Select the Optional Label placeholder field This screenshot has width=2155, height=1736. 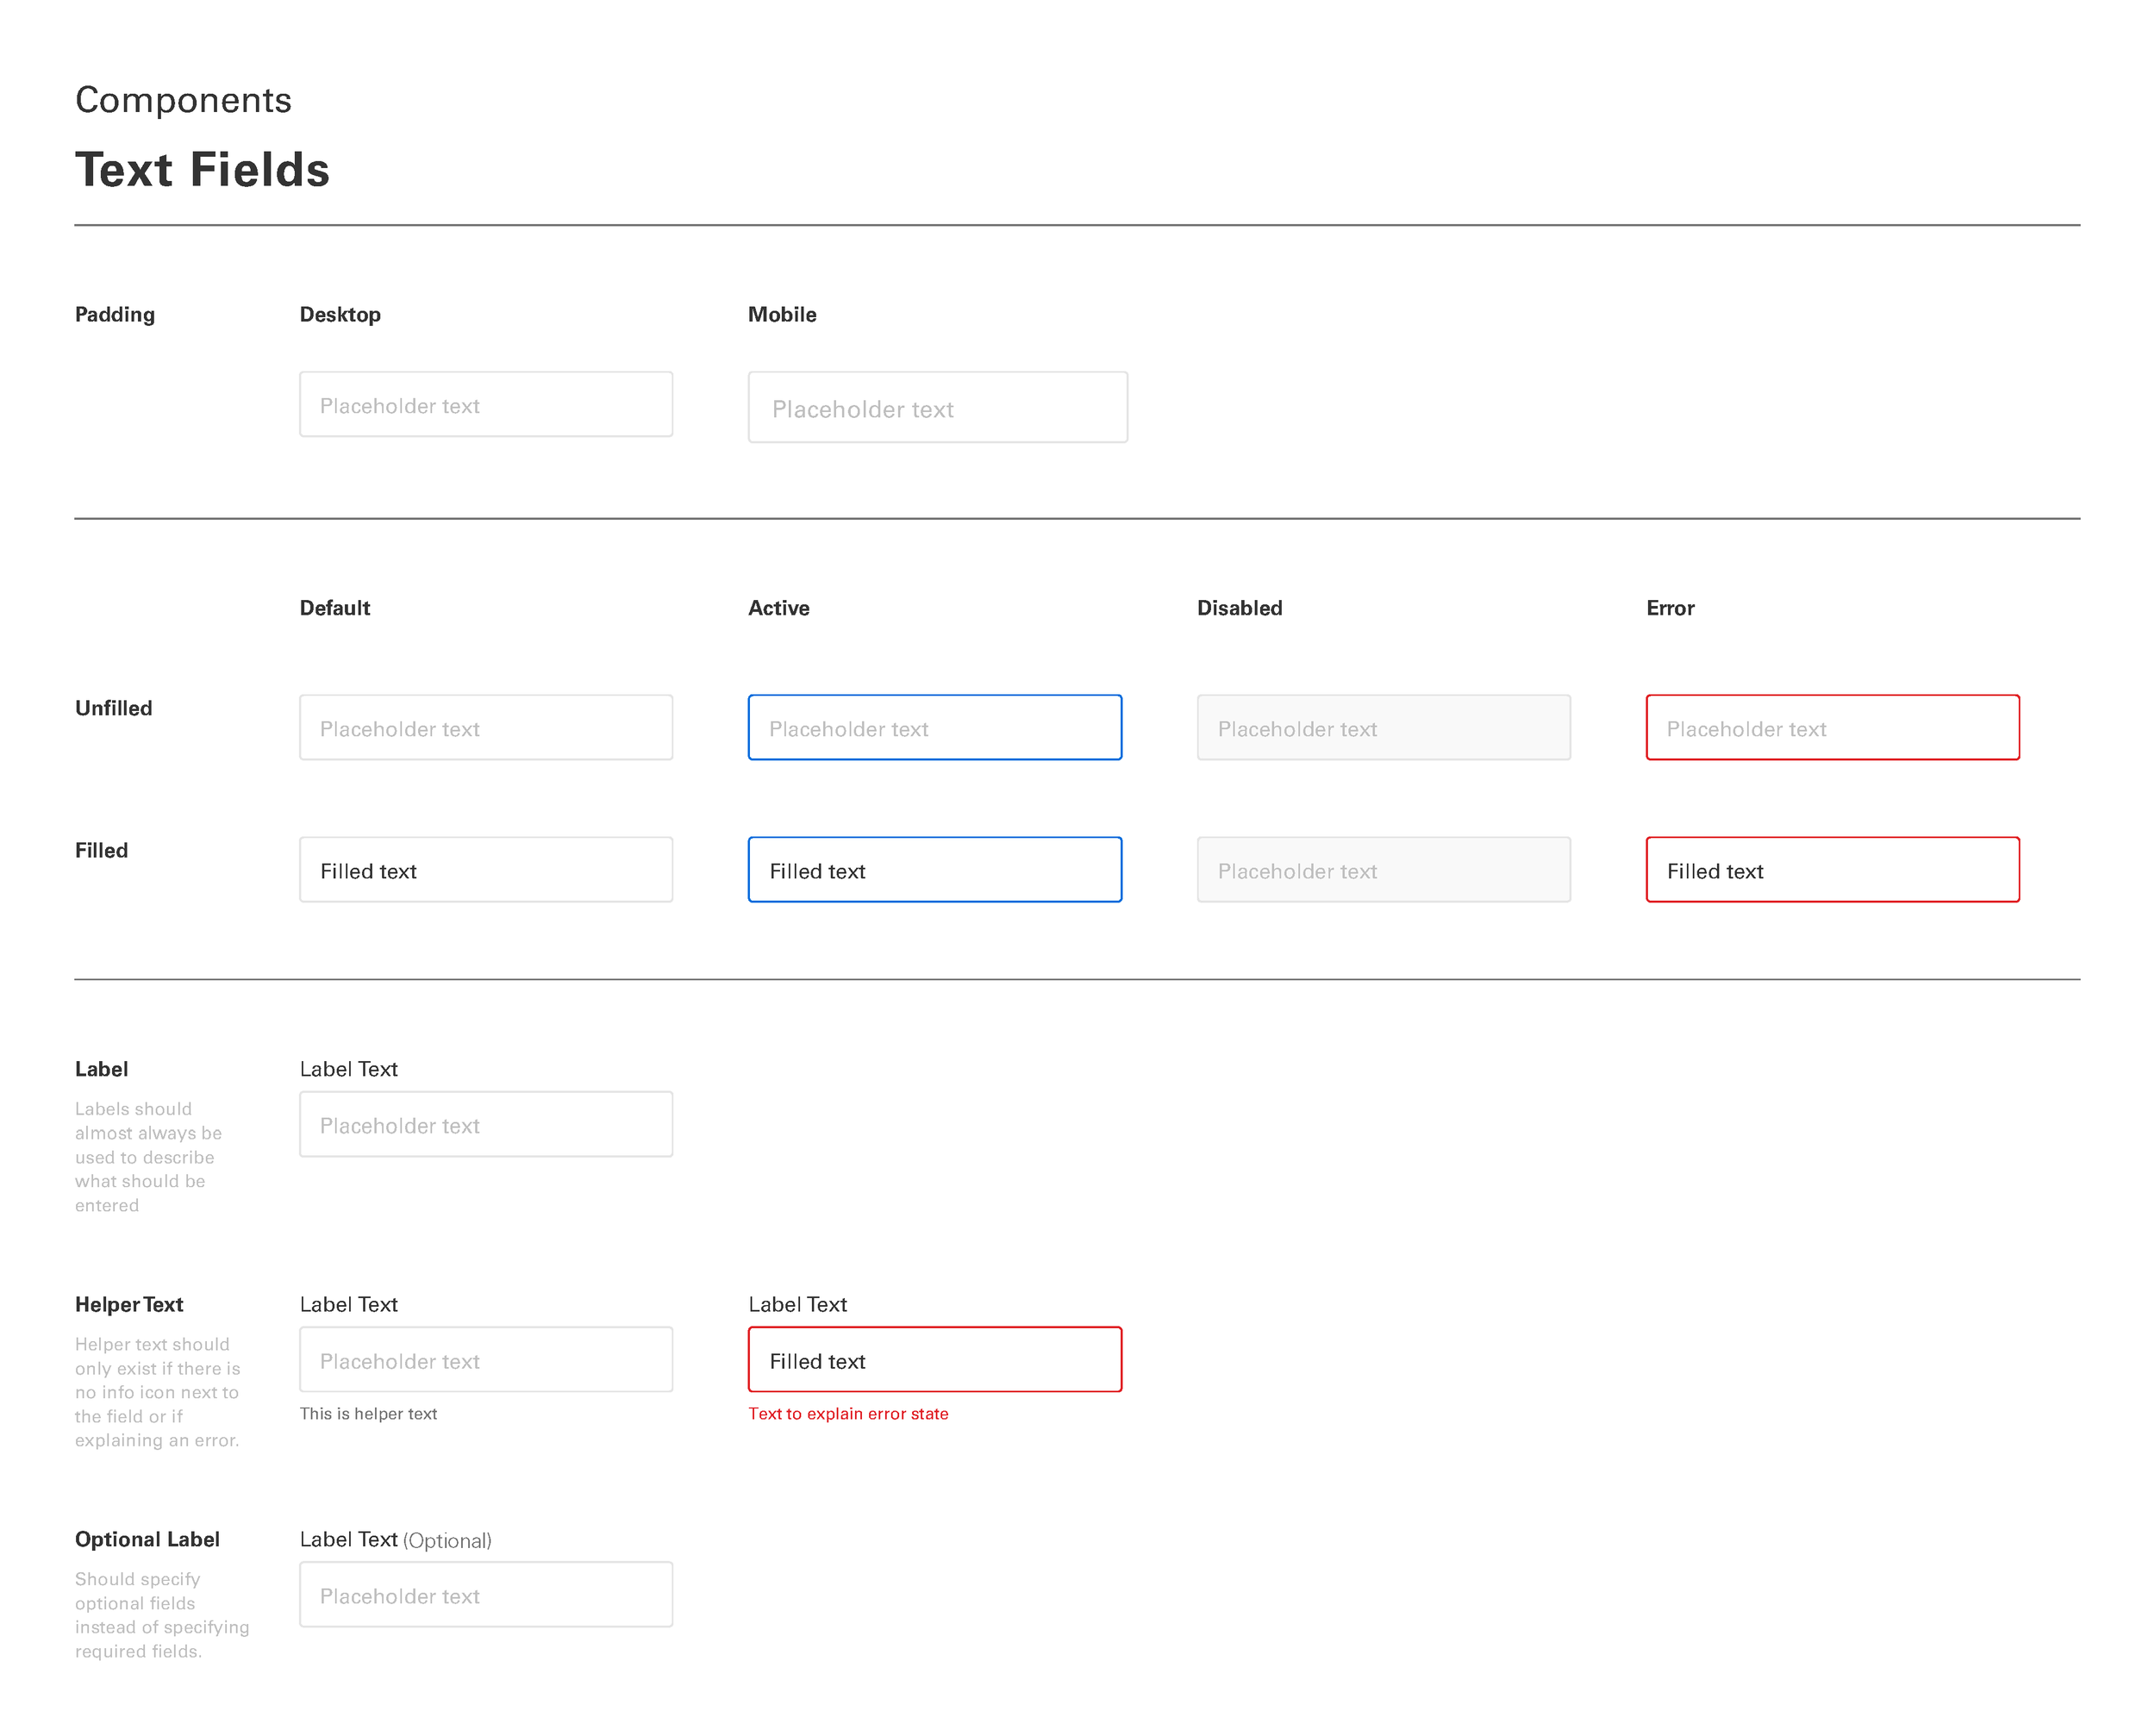pos(486,1594)
